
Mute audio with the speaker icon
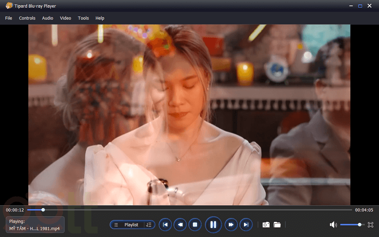point(333,224)
